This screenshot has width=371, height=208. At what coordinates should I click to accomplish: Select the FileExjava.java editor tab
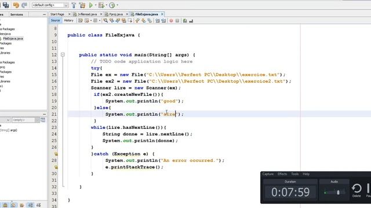(146, 14)
